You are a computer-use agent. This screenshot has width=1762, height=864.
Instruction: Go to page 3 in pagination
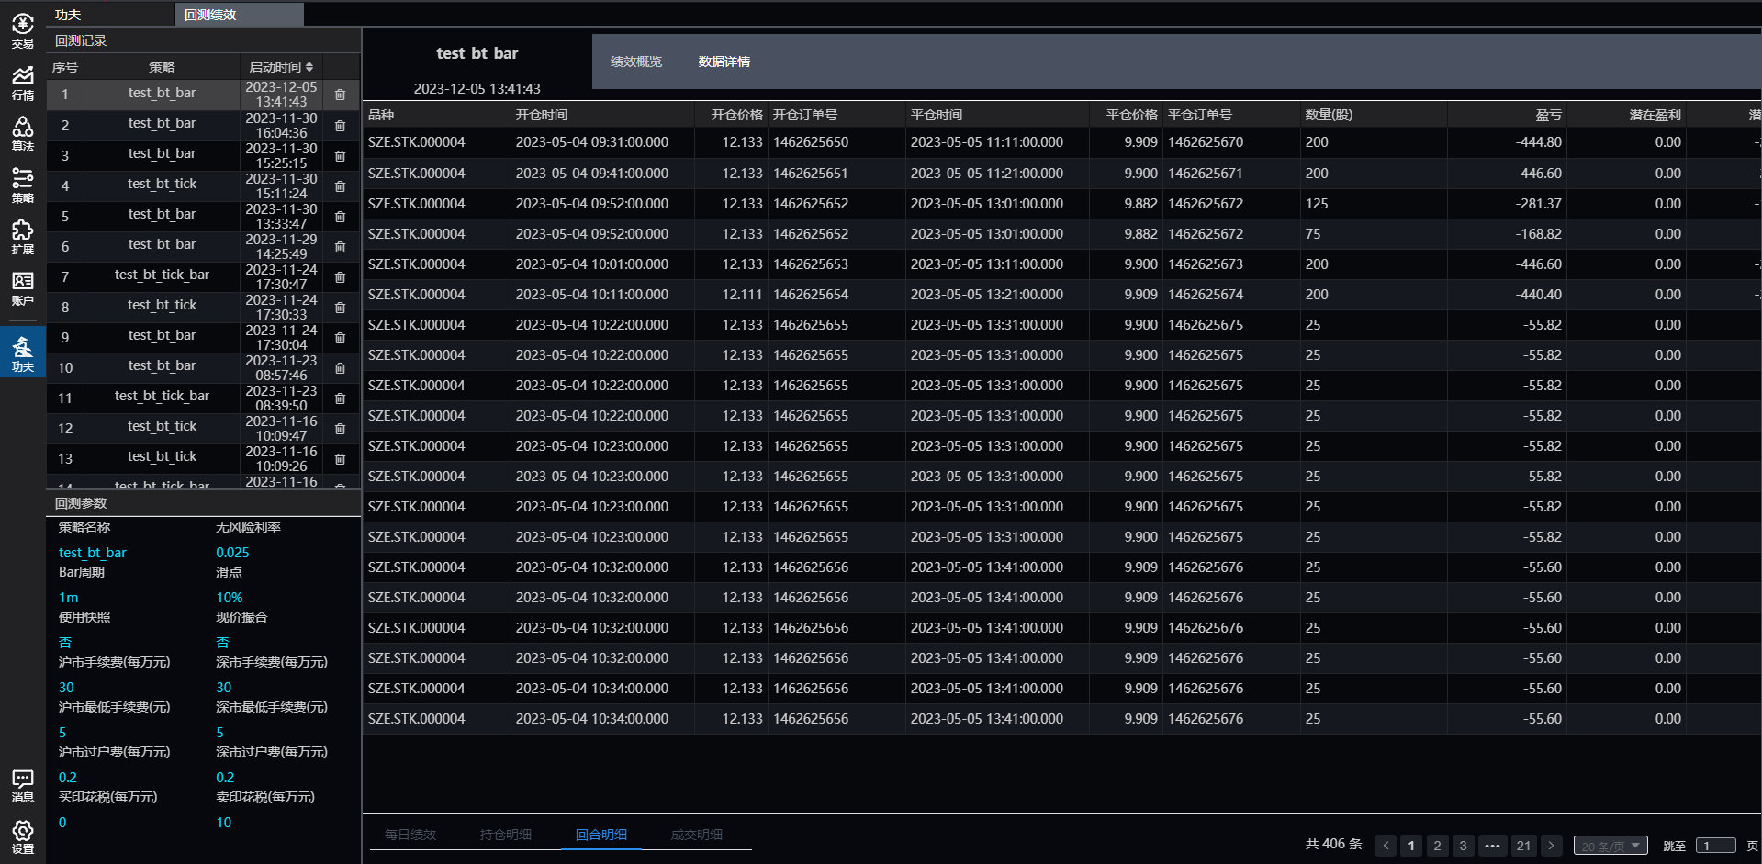[x=1463, y=846]
